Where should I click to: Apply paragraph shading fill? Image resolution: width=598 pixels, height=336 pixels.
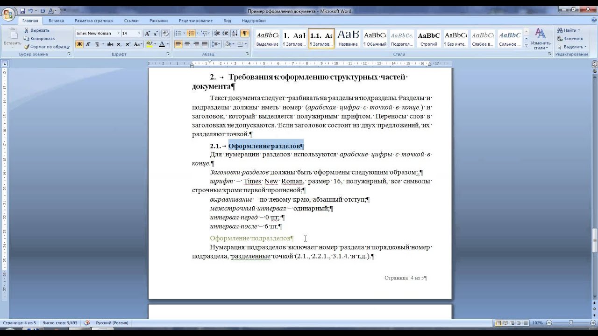[228, 44]
